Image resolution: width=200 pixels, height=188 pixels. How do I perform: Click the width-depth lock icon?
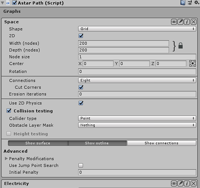pyautogui.click(x=180, y=45)
